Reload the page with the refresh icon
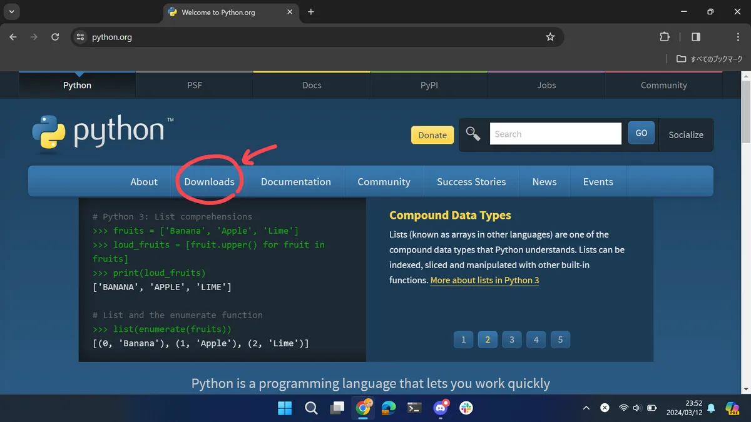Viewport: 751px width, 422px height. click(x=55, y=37)
